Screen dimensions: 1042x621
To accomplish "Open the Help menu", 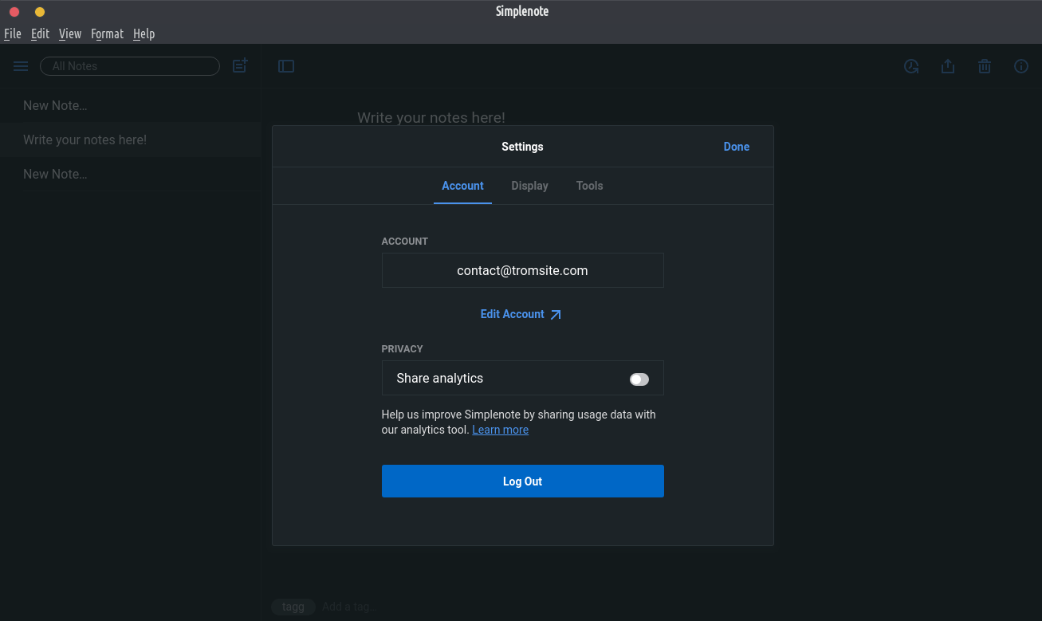I will click(144, 33).
